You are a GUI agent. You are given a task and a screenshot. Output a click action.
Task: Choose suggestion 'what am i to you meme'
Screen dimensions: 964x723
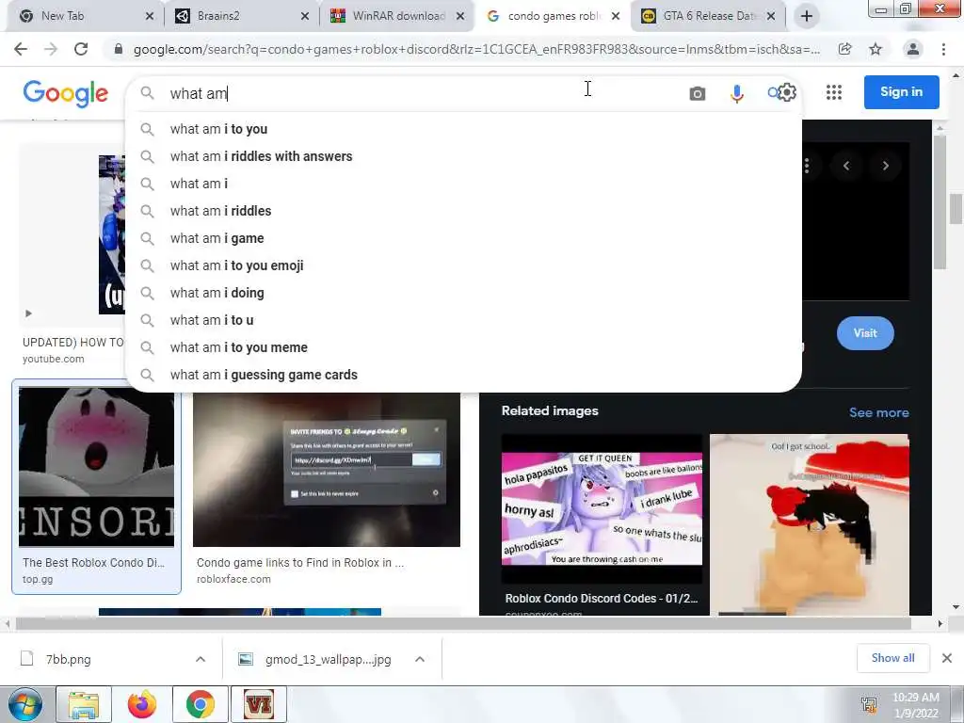(x=463, y=347)
